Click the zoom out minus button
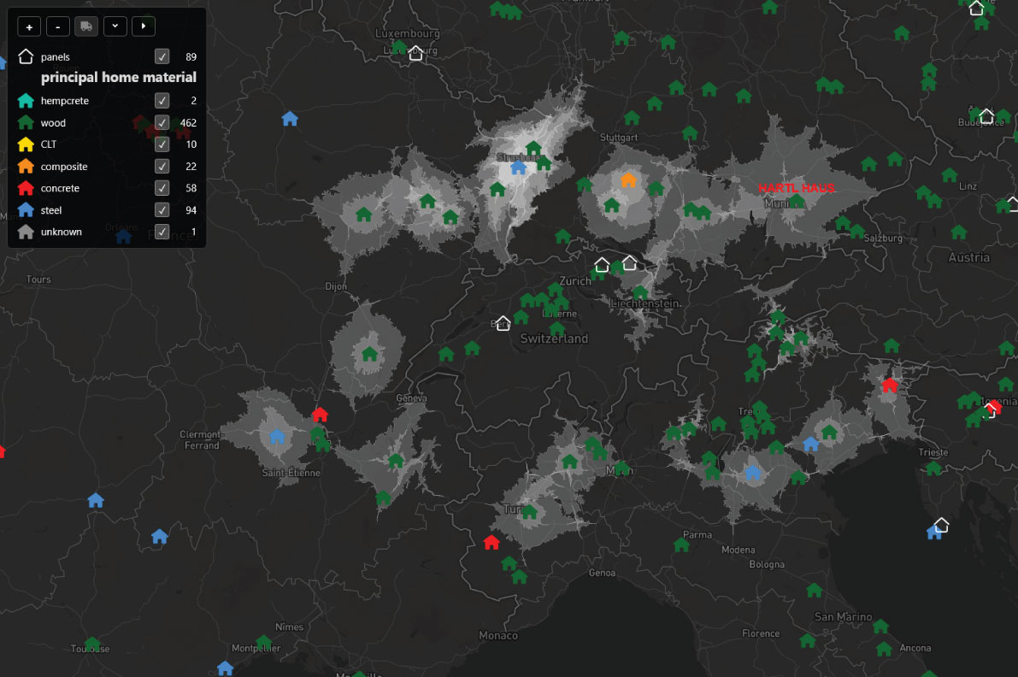The width and height of the screenshot is (1018, 677). [58, 26]
